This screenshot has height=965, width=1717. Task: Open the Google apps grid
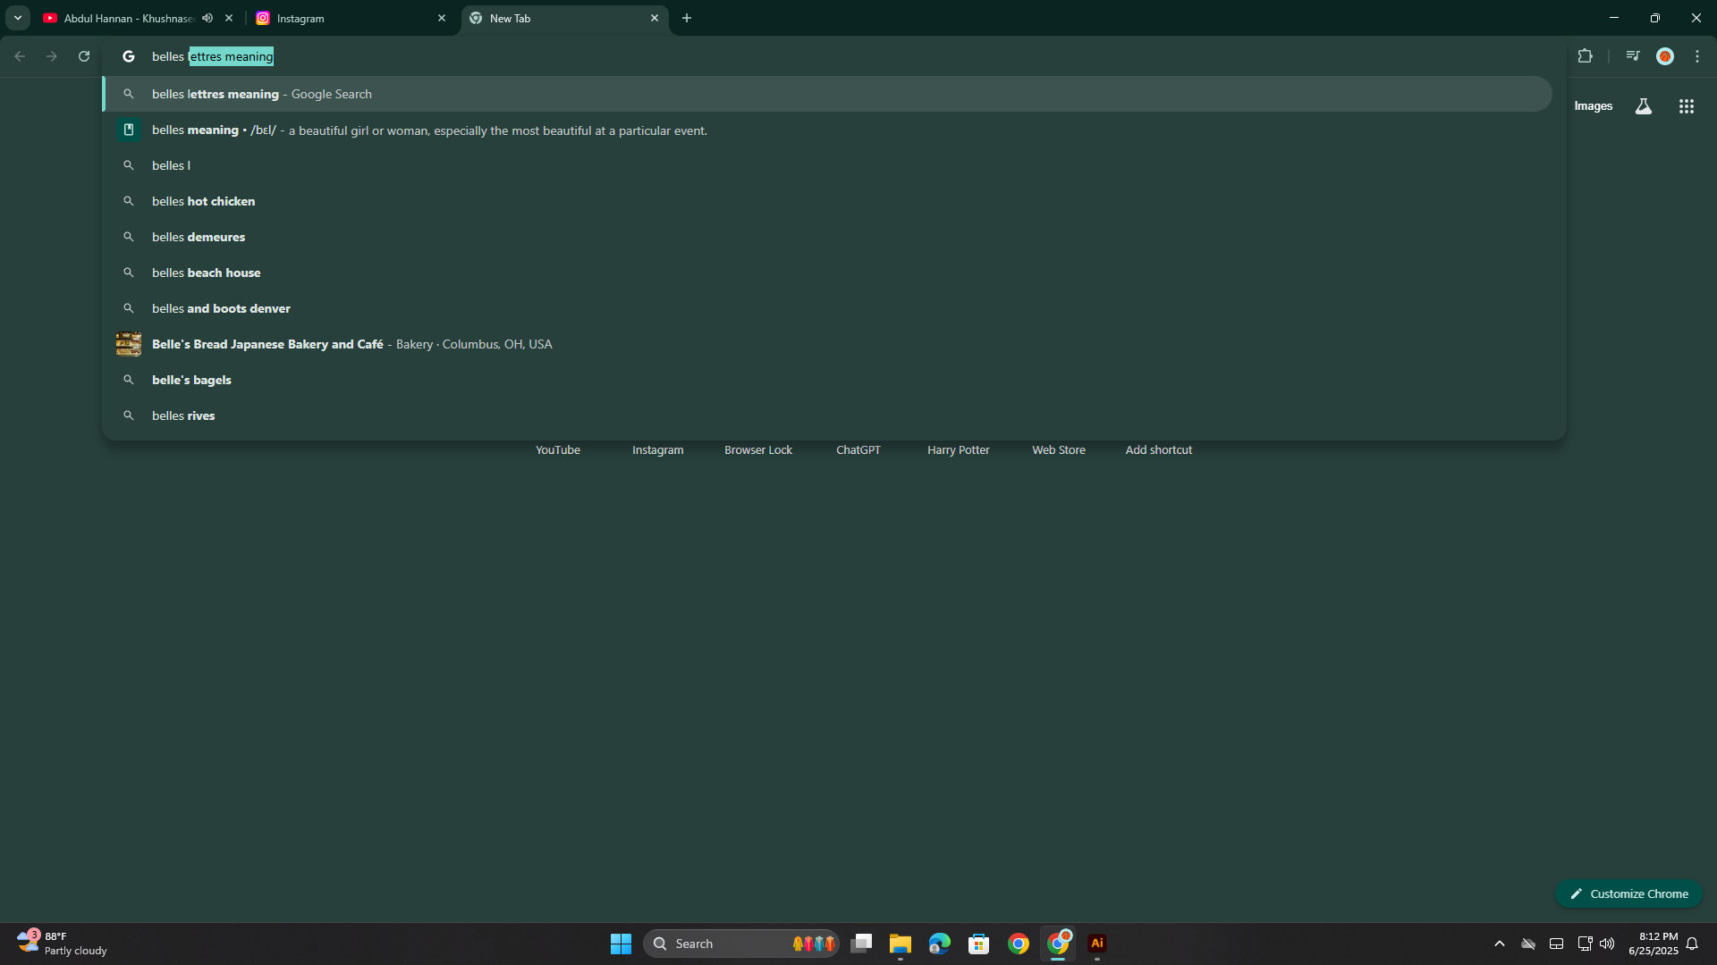(1687, 106)
